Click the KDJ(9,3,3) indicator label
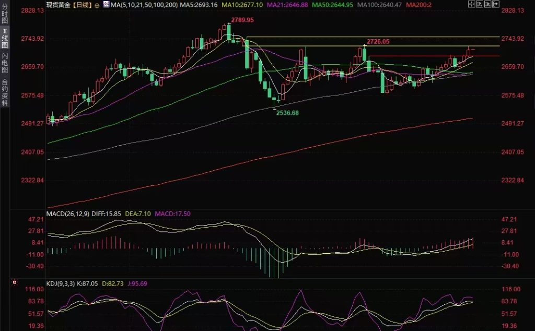 (x=61, y=283)
